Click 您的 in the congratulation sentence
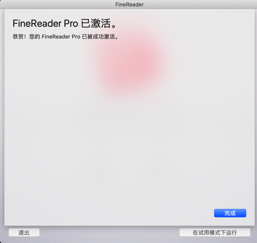Viewport: 257px width, 243px height. (x=35, y=36)
